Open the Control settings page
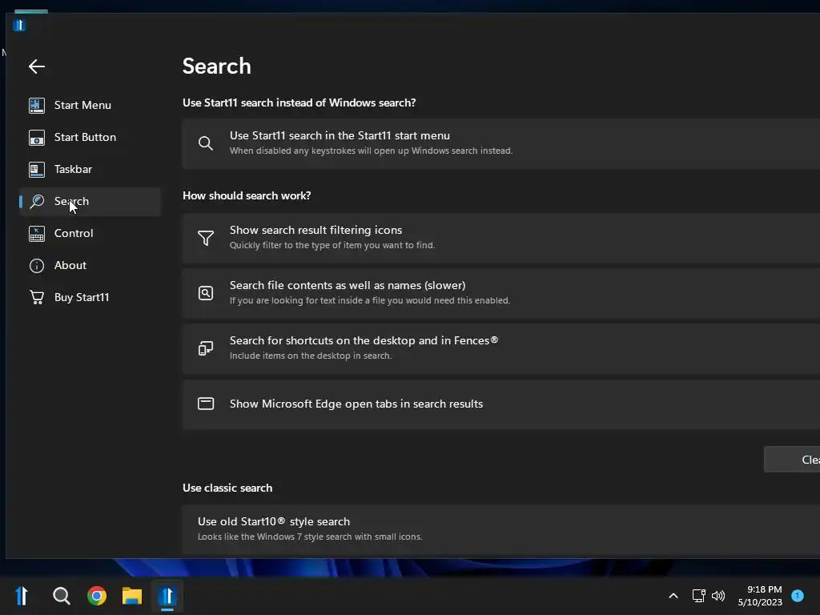820x615 pixels. point(90,233)
